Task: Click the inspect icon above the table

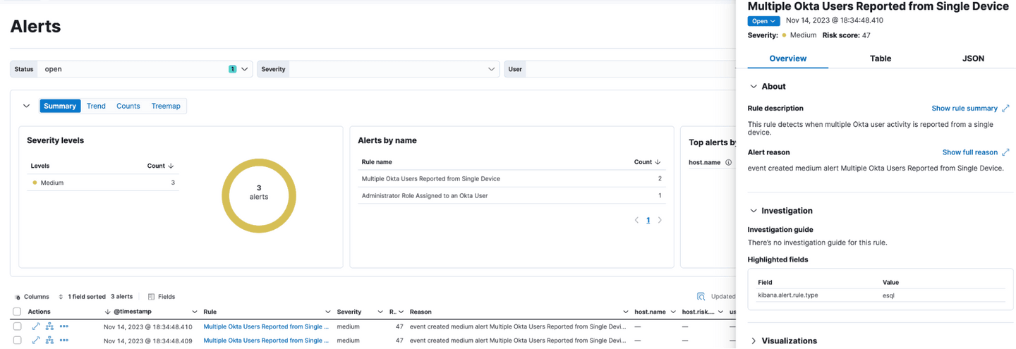Action: tap(701, 297)
